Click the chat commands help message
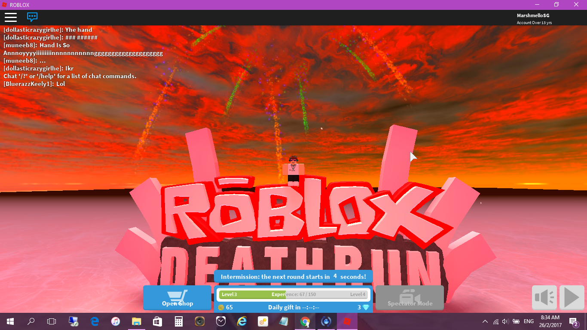Screen dimensions: 587x330 coord(70,76)
